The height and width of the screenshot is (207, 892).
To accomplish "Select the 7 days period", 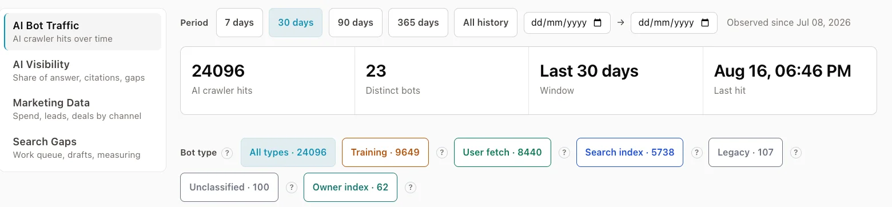I will click(x=240, y=23).
